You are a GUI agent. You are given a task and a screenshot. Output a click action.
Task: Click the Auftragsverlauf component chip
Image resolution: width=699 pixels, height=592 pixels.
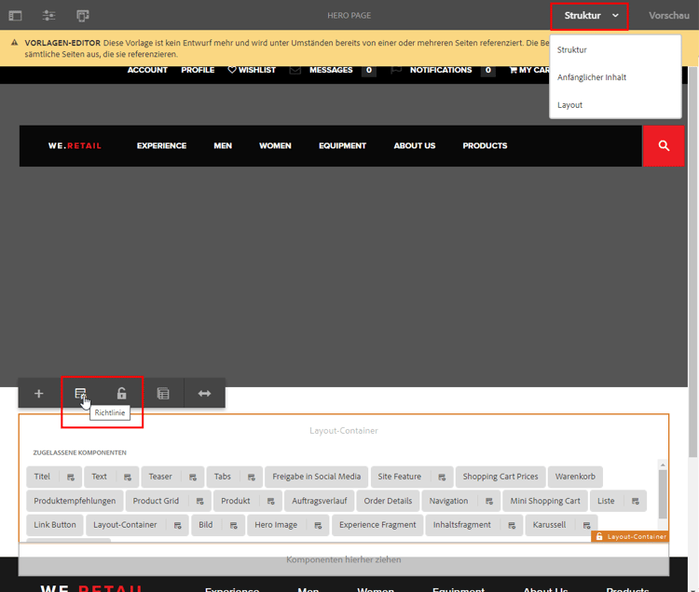(319, 501)
